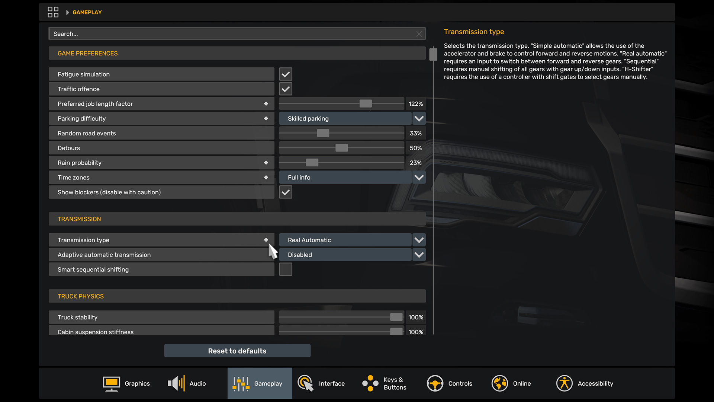714x402 pixels.
Task: Click the Interface cursor icon
Action: 305,383
